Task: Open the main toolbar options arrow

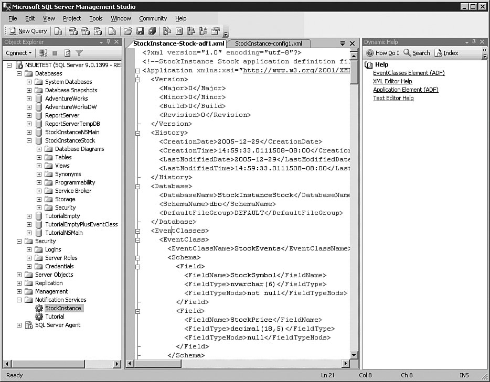Action: 226,34
